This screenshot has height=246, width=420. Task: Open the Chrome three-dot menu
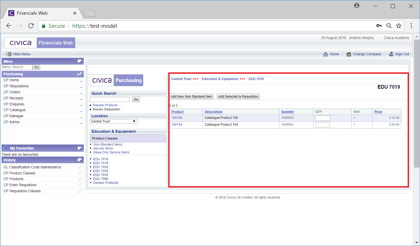pos(411,26)
